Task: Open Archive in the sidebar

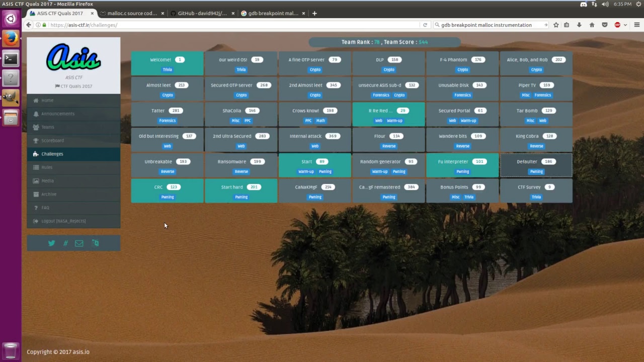Action: pyautogui.click(x=74, y=194)
